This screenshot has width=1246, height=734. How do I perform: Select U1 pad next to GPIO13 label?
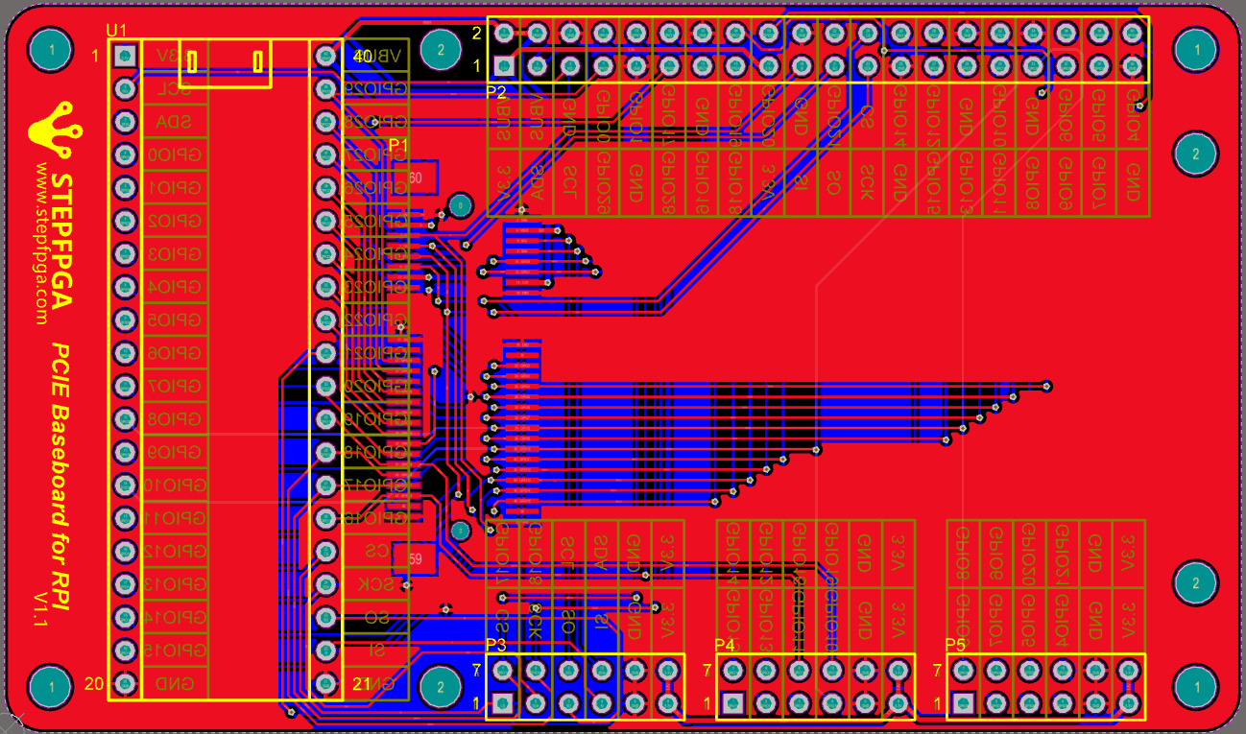(x=125, y=584)
